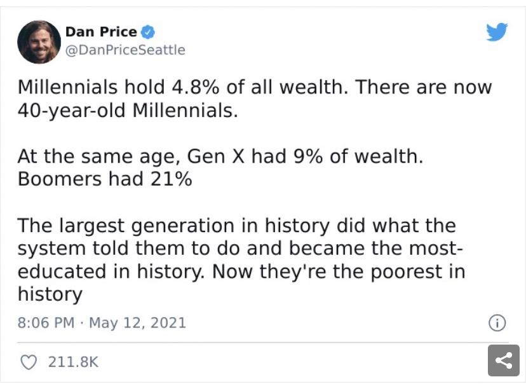526x384 pixels.
Task: Open the @DanPriceSeattle handle link
Action: point(125,50)
